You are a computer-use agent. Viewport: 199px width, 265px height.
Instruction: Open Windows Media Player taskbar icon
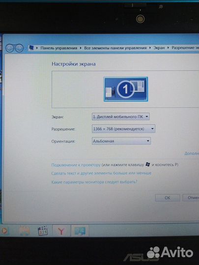click(4, 231)
